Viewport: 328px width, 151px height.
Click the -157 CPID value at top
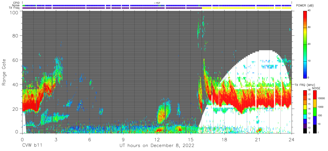click(x=157, y=3)
